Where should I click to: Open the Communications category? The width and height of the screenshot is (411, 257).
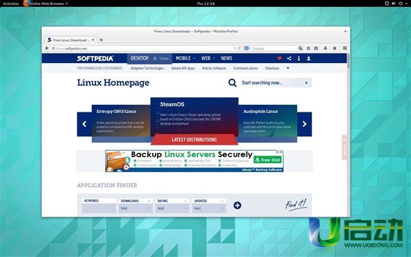tap(246, 68)
